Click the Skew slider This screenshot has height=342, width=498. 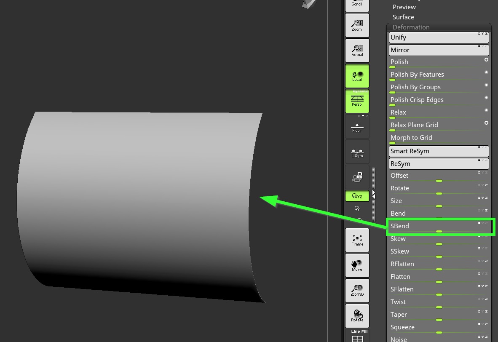(x=439, y=240)
